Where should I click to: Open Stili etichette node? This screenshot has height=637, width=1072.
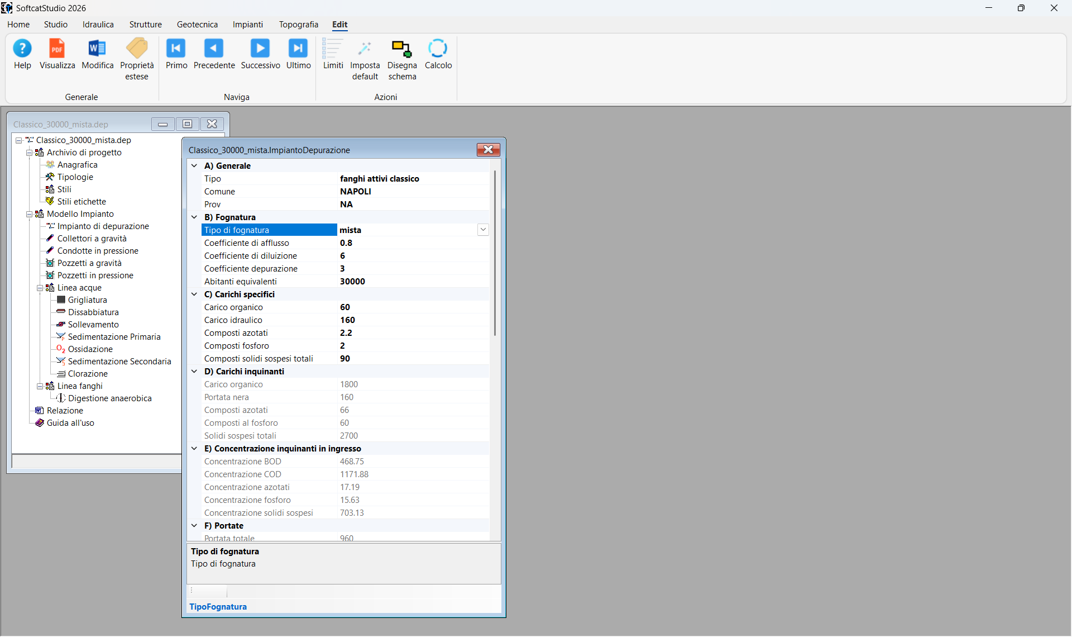point(82,202)
